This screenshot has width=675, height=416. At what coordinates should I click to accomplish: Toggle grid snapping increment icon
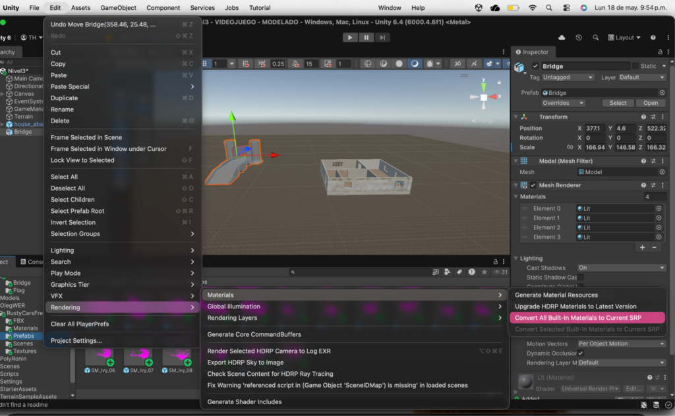coord(245,64)
